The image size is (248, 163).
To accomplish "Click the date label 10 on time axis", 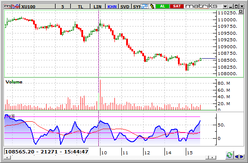I will [104, 153].
